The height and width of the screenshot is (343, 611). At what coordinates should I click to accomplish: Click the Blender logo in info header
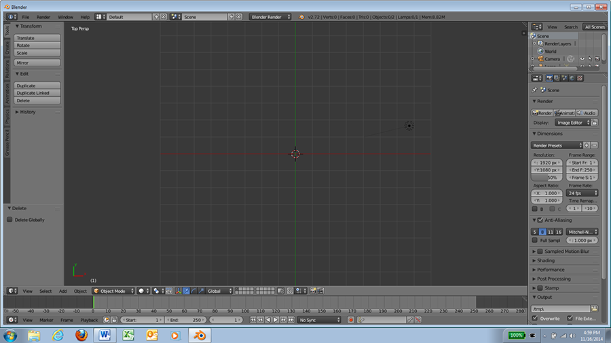click(301, 17)
